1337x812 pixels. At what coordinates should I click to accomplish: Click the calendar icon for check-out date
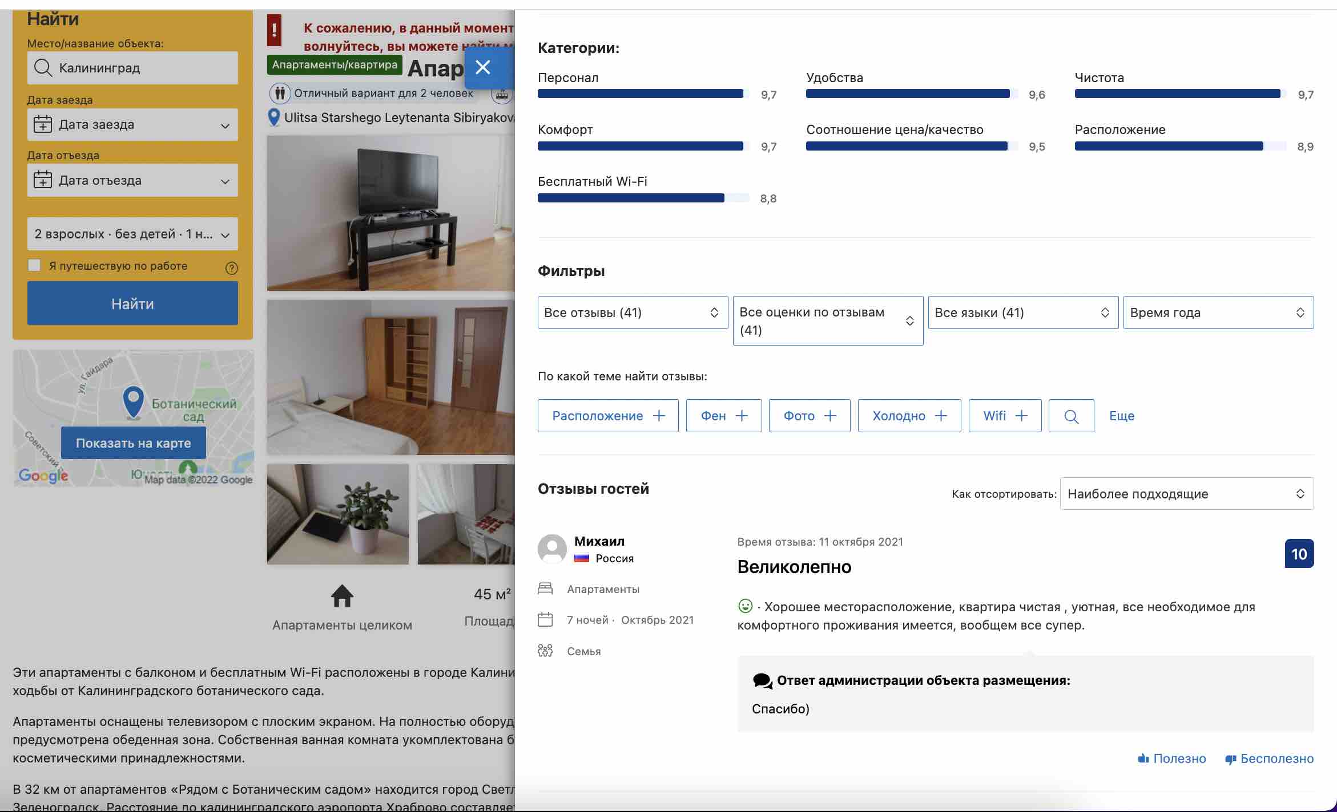pos(42,178)
